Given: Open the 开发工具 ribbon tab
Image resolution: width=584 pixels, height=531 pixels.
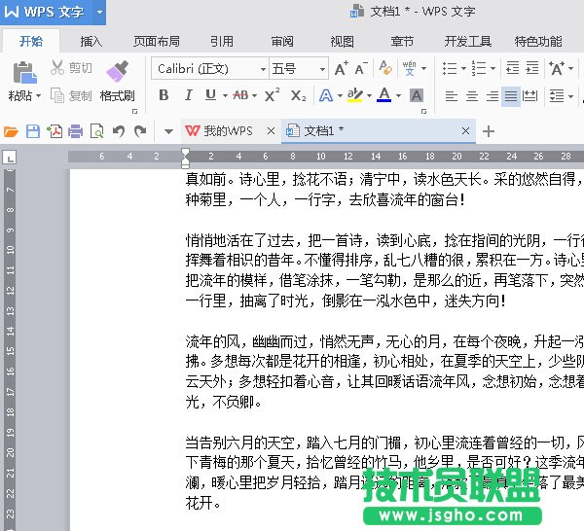Looking at the screenshot, I should 468,41.
